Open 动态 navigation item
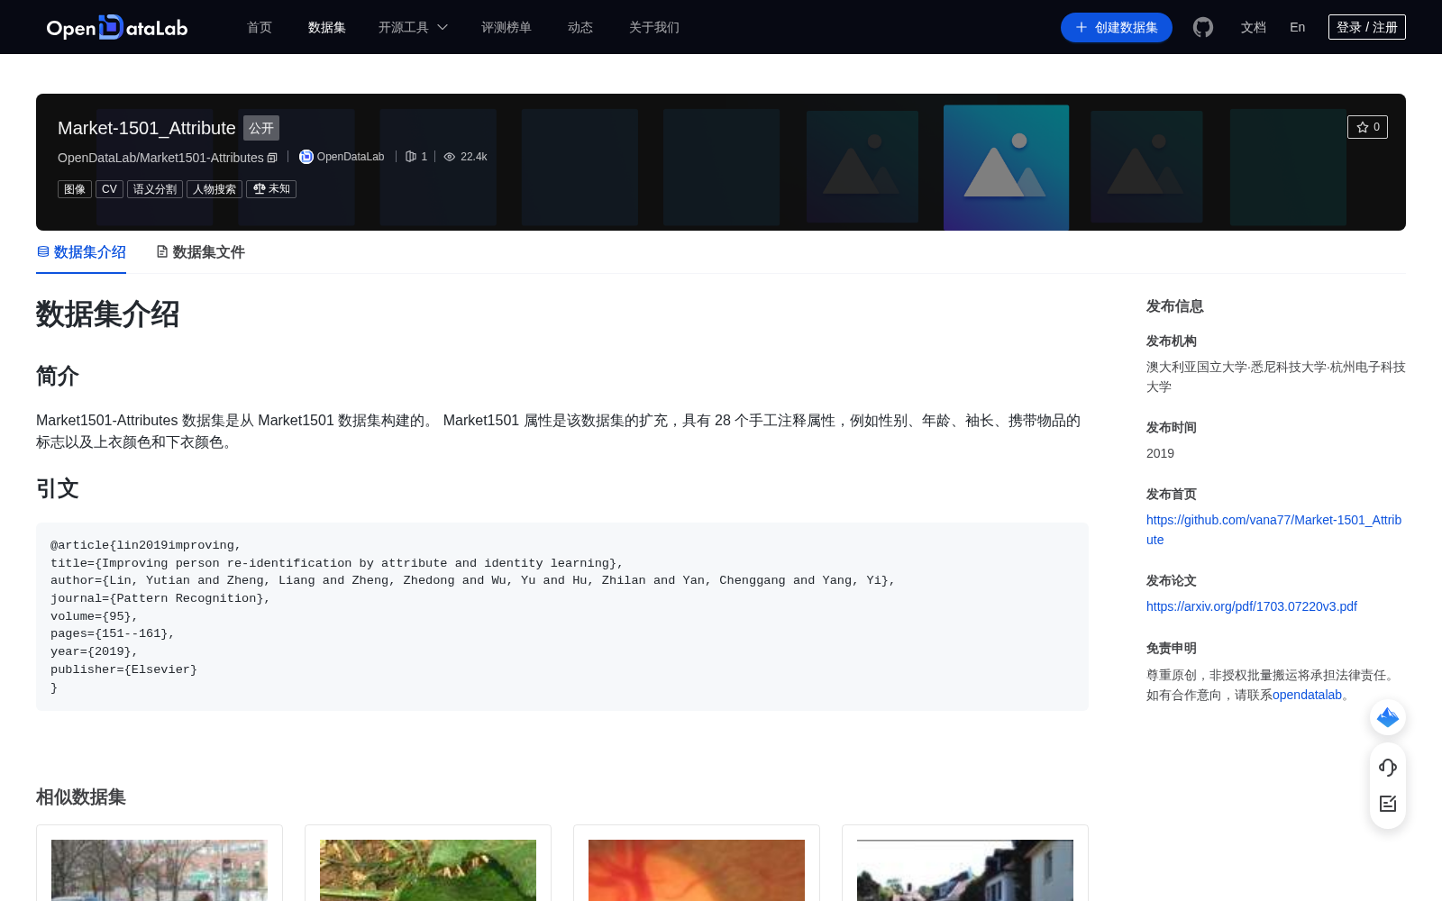This screenshot has height=901, width=1442. 580,27
